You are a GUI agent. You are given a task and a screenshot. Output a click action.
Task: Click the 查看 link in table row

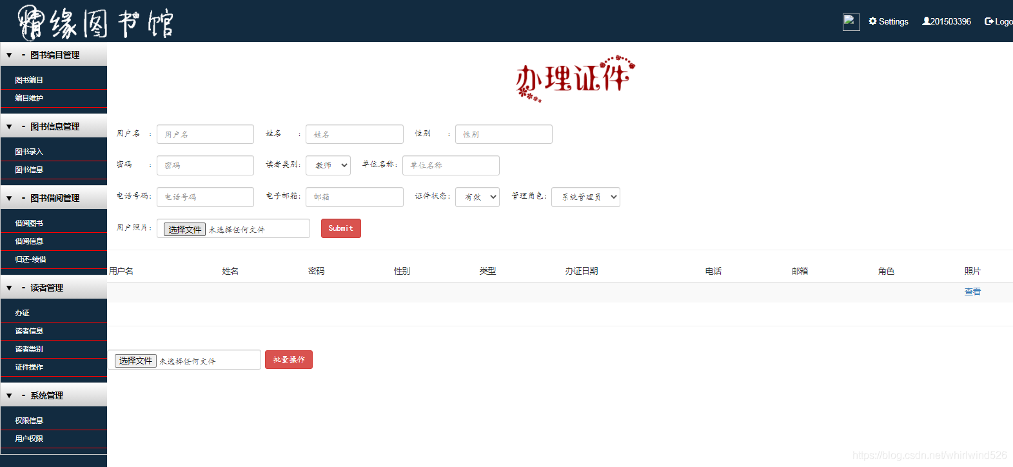pyautogui.click(x=972, y=292)
